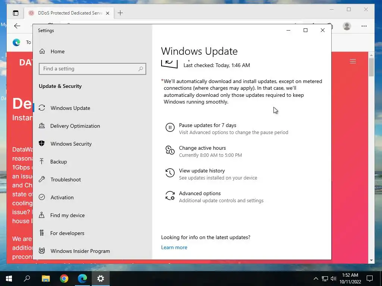Image resolution: width=382 pixels, height=286 pixels.
Task: Open For developers settings
Action: click(x=93, y=233)
